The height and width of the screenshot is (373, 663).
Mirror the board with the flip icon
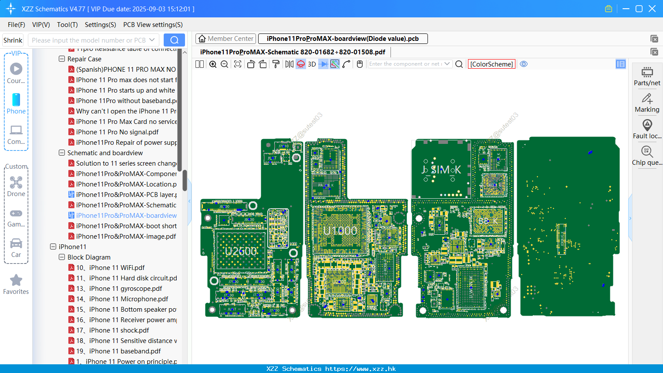[x=289, y=64]
